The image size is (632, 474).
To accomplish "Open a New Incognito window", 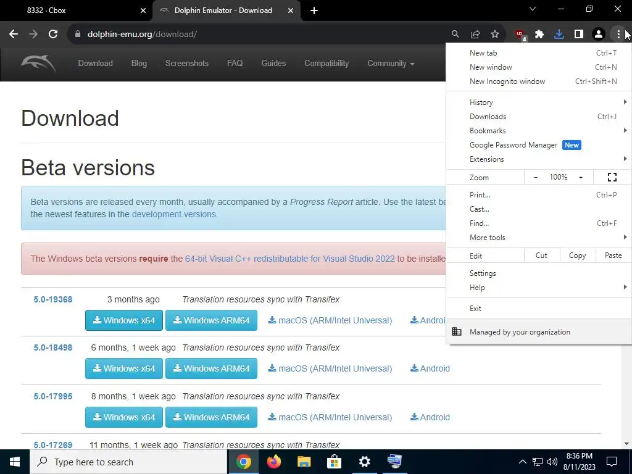I will tap(539, 81).
